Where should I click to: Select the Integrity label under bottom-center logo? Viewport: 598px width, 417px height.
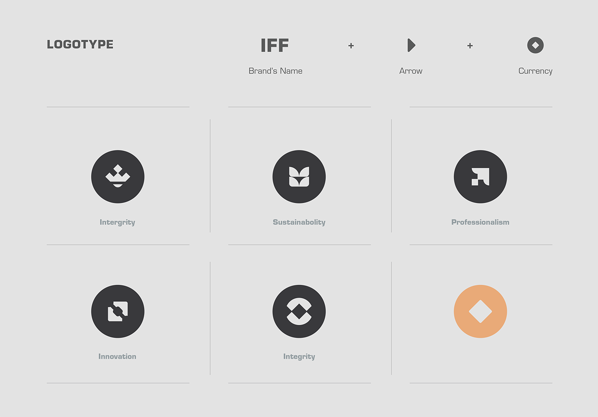299,356
